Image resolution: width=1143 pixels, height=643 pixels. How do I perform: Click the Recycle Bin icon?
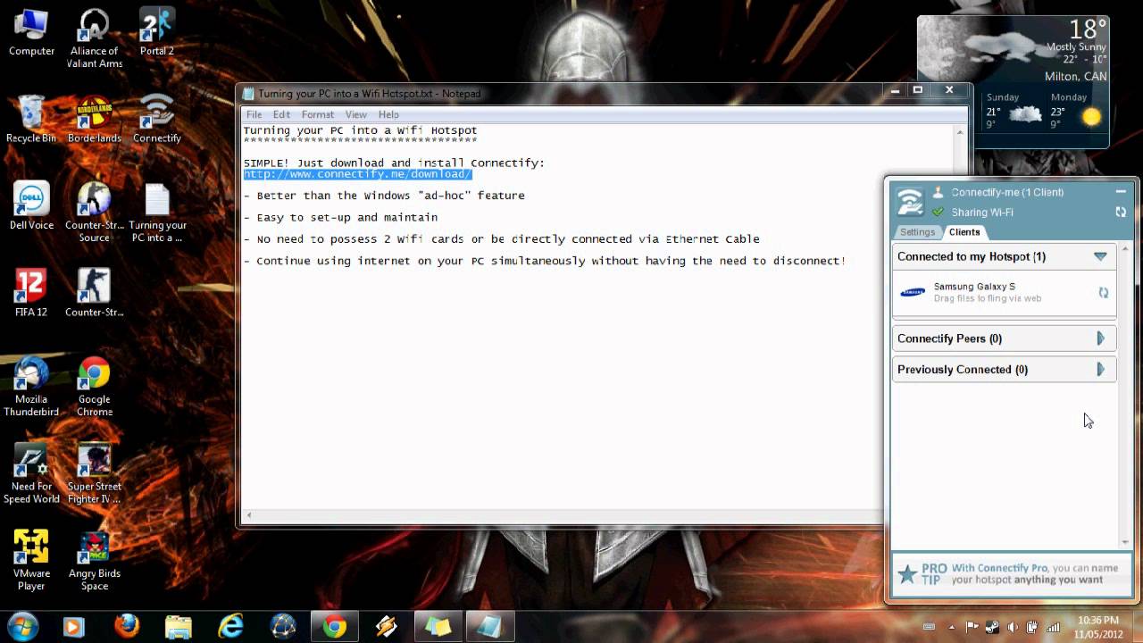tap(31, 120)
